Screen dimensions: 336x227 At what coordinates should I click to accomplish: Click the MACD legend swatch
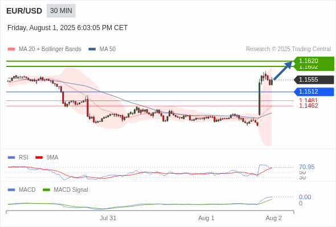[x=11, y=190]
